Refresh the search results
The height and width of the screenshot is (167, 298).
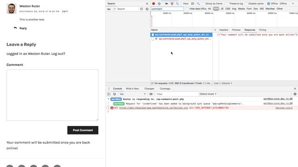click(142, 9)
